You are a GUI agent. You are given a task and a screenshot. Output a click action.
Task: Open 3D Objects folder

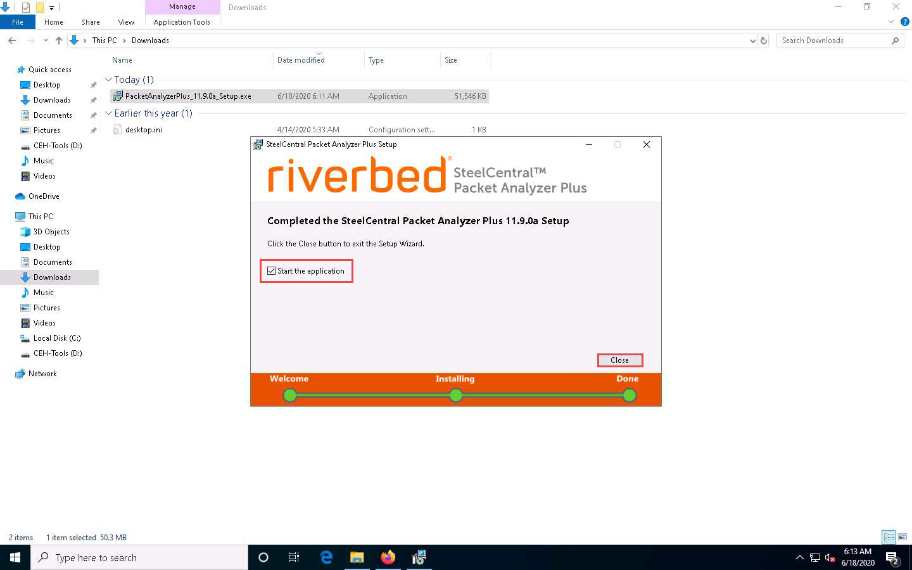click(x=51, y=232)
